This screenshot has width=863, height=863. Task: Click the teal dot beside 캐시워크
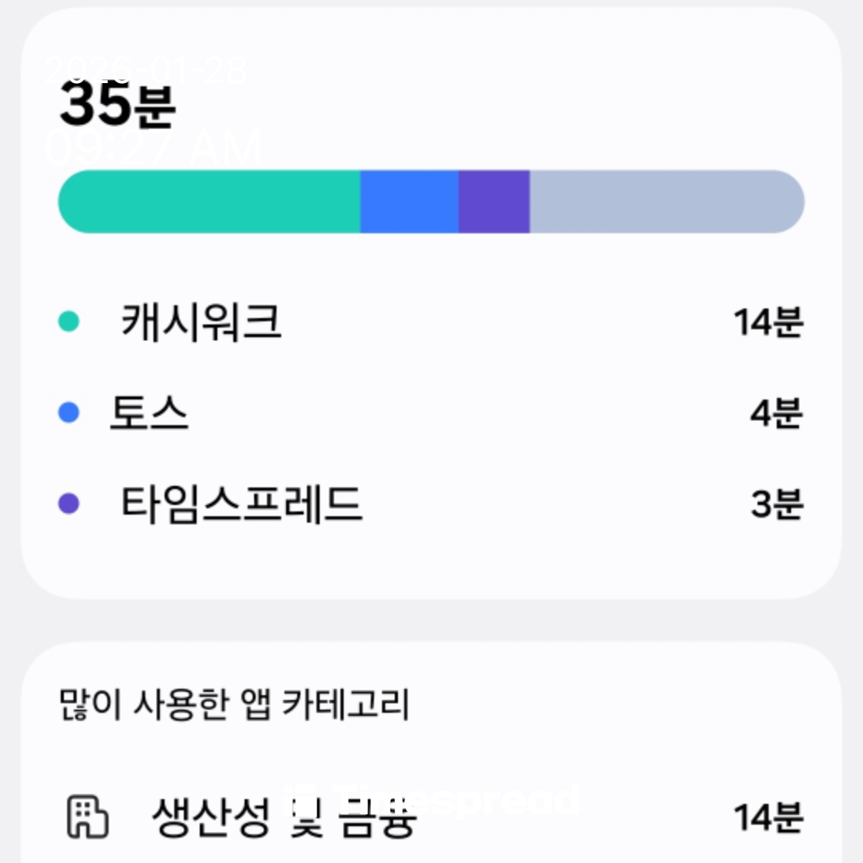click(70, 322)
